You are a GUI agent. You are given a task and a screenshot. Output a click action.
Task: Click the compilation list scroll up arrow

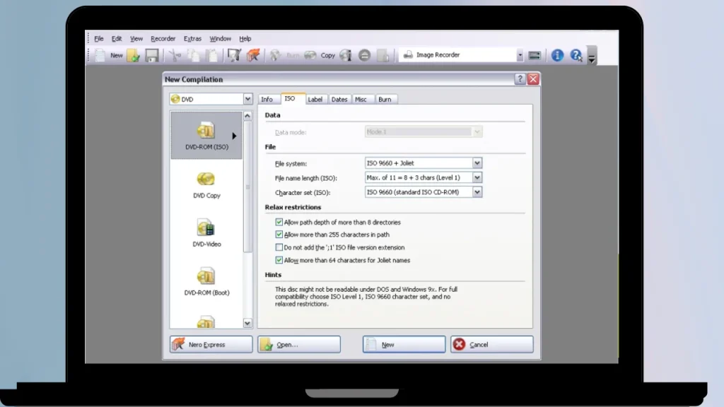pos(247,116)
